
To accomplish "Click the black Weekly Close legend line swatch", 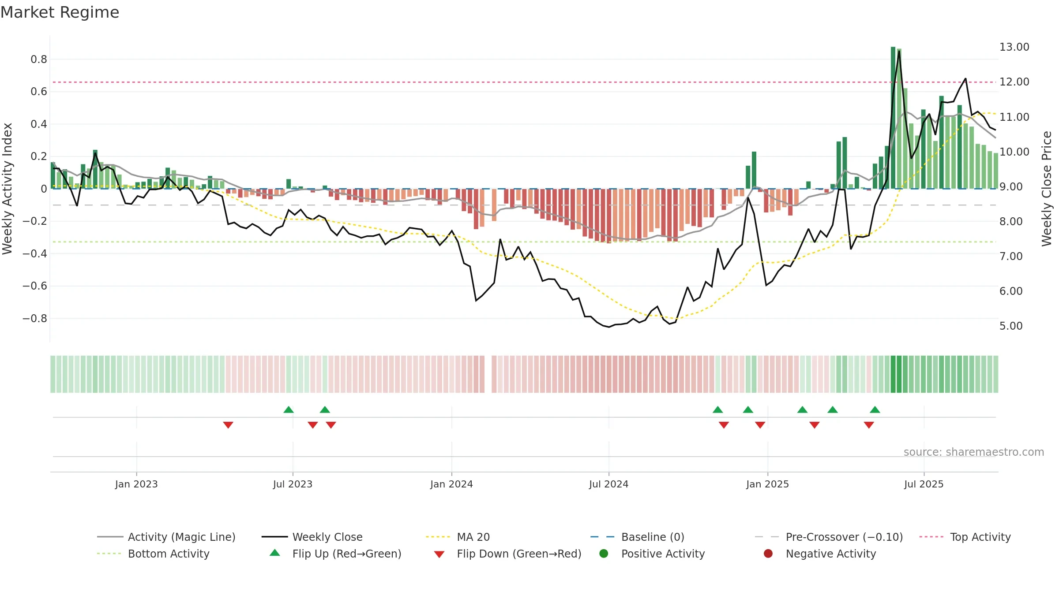I will (274, 537).
